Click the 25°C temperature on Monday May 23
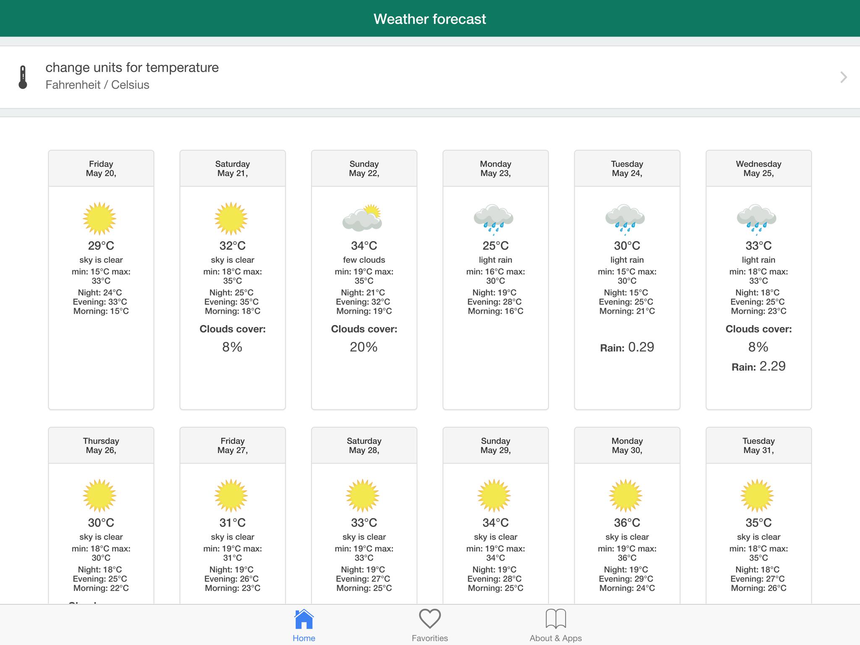Image resolution: width=860 pixels, height=645 pixels. 496,246
